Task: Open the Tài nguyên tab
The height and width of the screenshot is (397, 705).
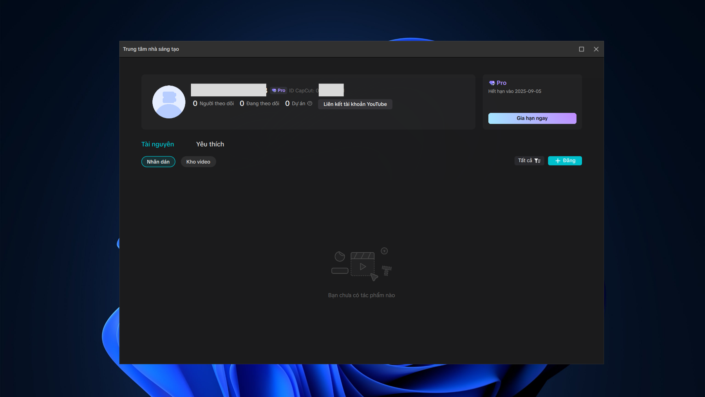Action: tap(157, 144)
